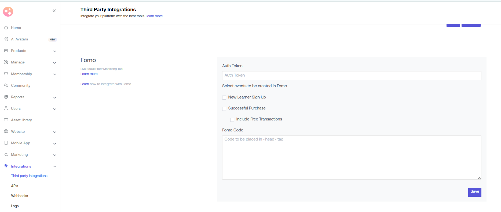501x212 pixels.
Task: Click the Fomo Code textarea
Action: click(x=352, y=157)
